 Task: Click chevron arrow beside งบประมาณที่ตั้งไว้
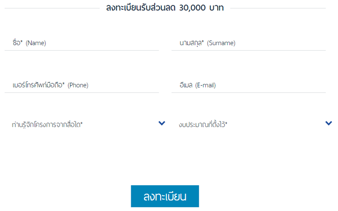click(329, 123)
